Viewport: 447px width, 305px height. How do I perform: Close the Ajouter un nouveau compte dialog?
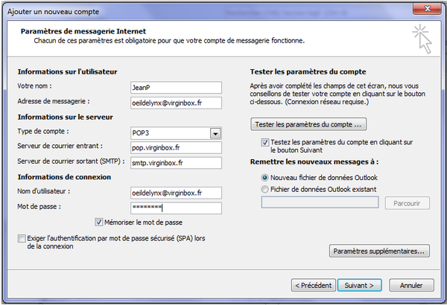(431, 7)
